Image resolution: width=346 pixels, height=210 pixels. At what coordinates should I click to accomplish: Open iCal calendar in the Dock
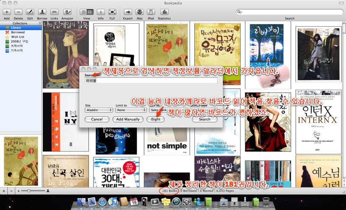pyautogui.click(x=134, y=202)
